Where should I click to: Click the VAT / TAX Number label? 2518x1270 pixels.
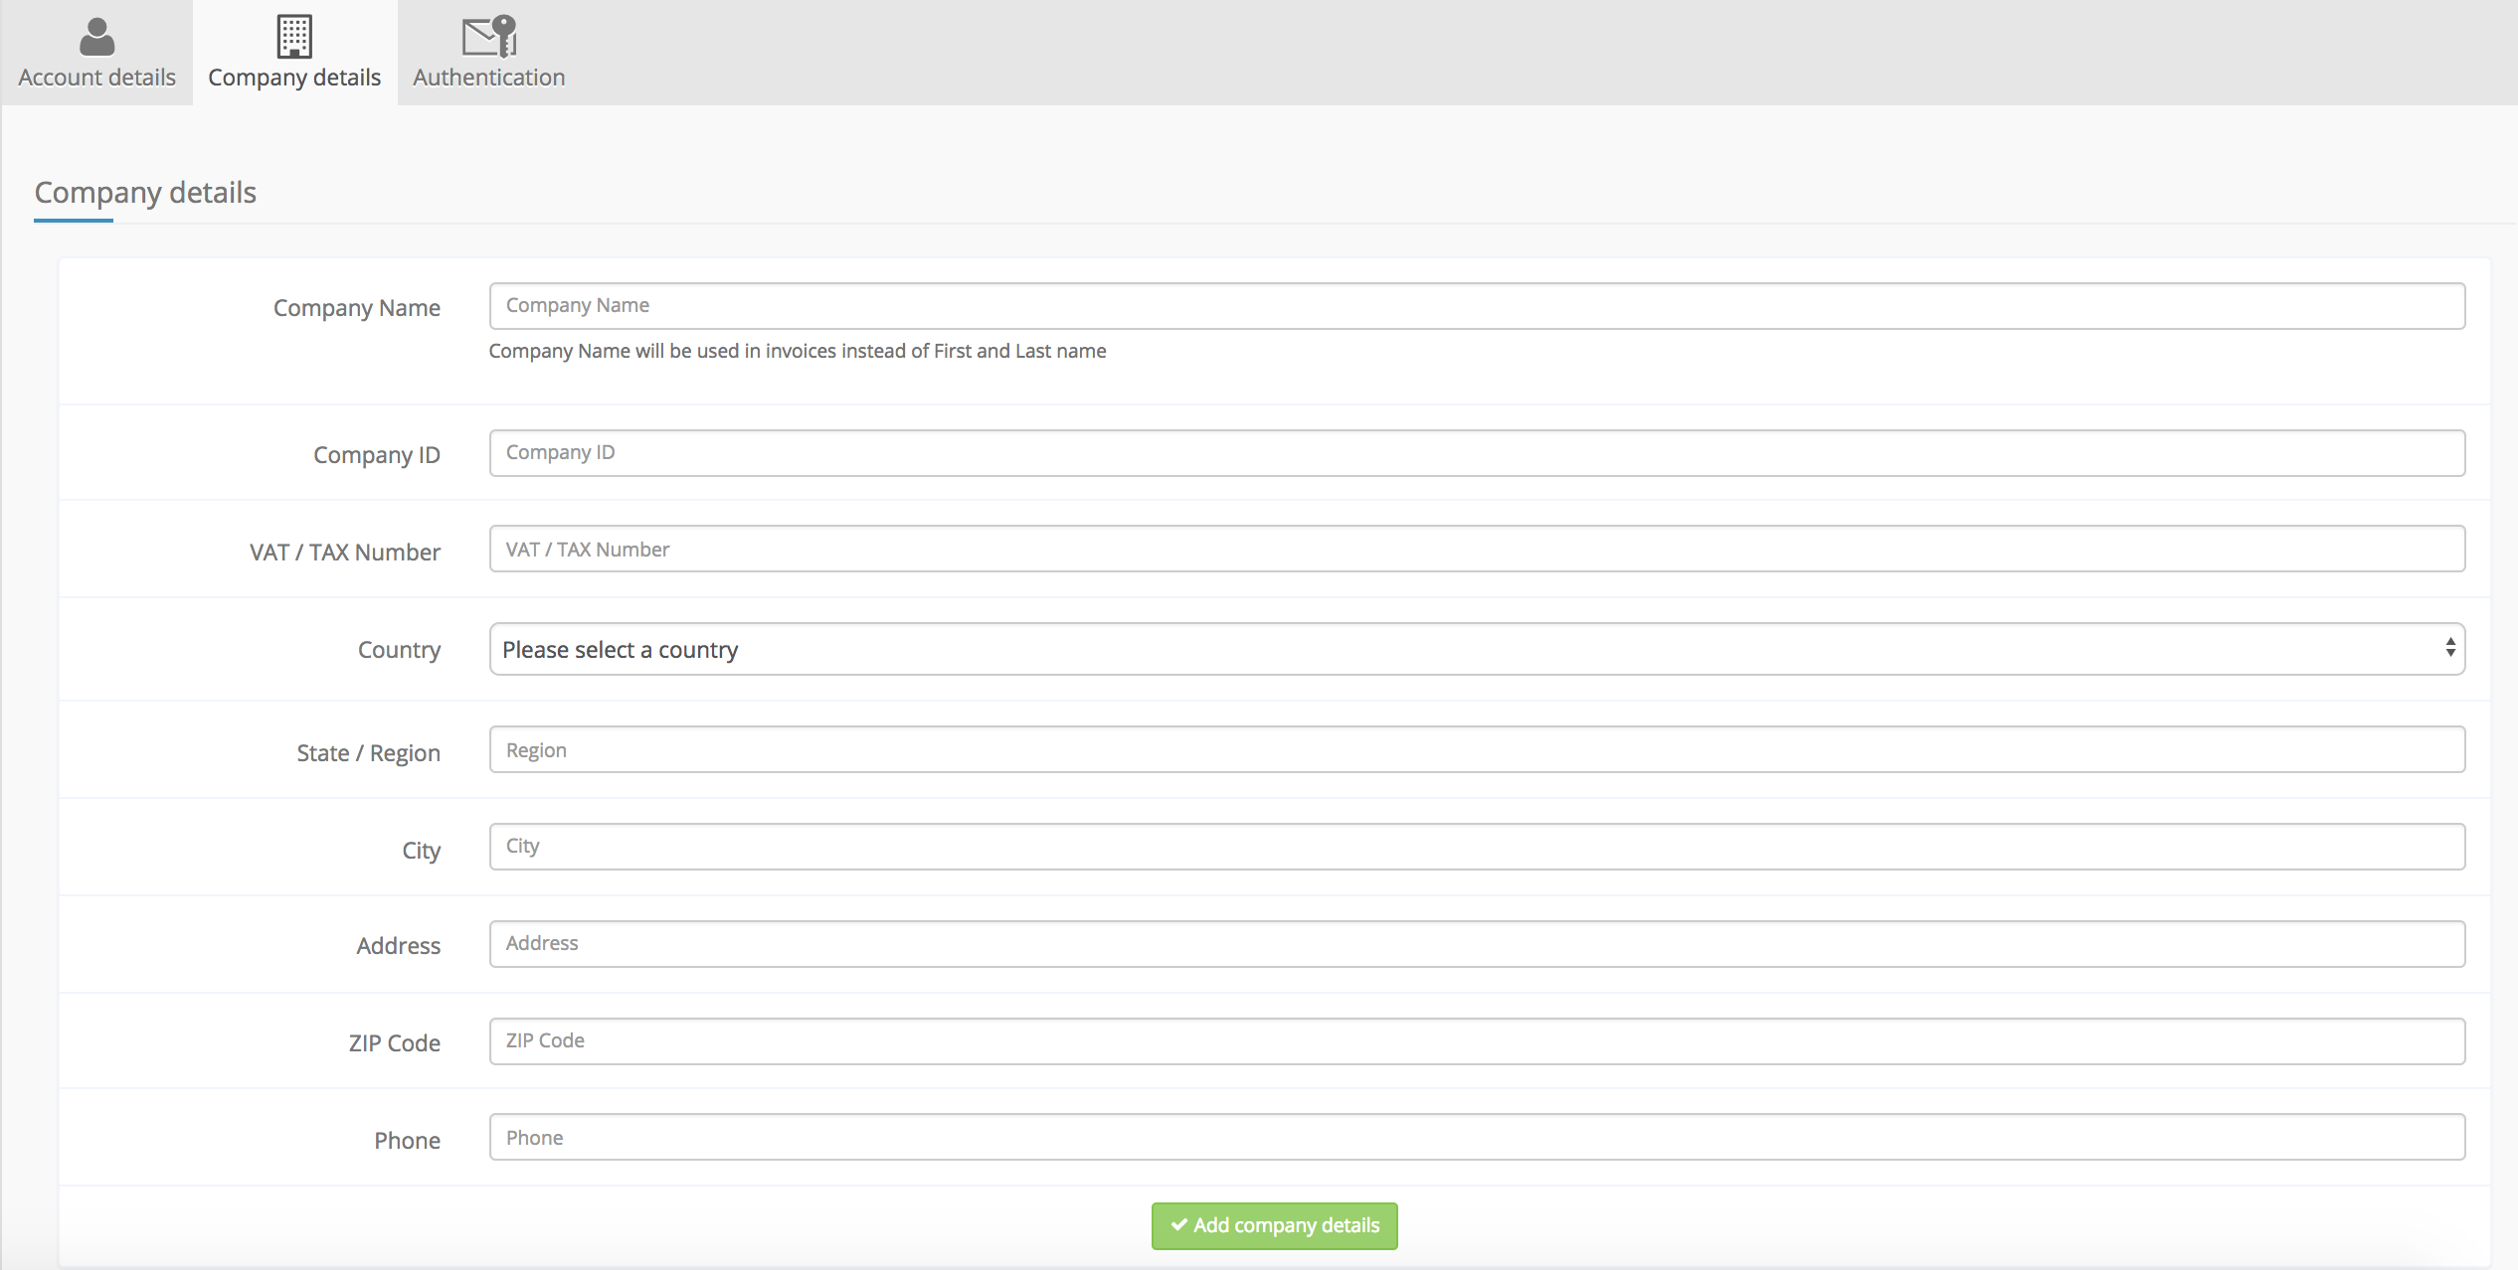tap(345, 553)
